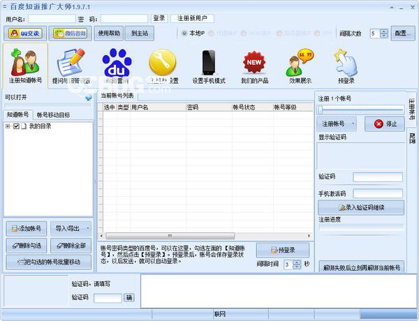
Task: Select the 当前帐号列表 tab
Action: pos(117,96)
